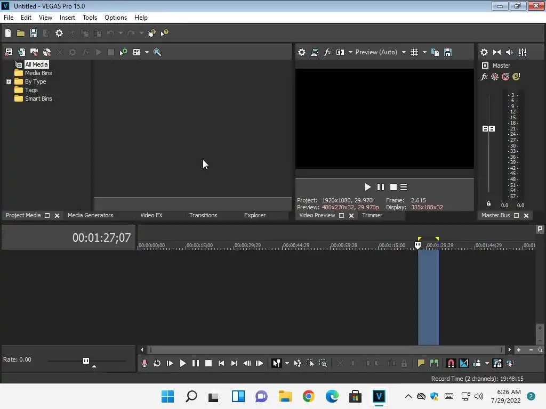Toggle Dim Output speaker icon
This screenshot has height=409, width=546.
point(509,52)
